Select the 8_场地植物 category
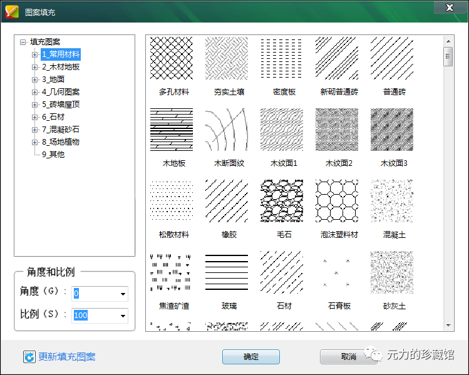Screen dimensions: 469x375 (x=61, y=142)
